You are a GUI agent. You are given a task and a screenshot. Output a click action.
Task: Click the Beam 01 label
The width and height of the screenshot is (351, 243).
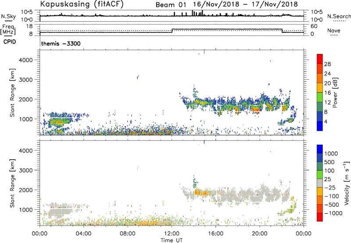pyautogui.click(x=171, y=5)
